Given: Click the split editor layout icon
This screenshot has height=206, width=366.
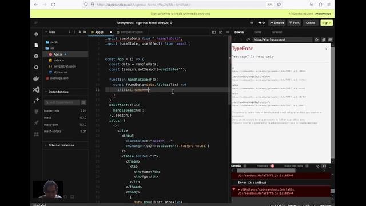Looking at the screenshot, I should coord(214,32).
